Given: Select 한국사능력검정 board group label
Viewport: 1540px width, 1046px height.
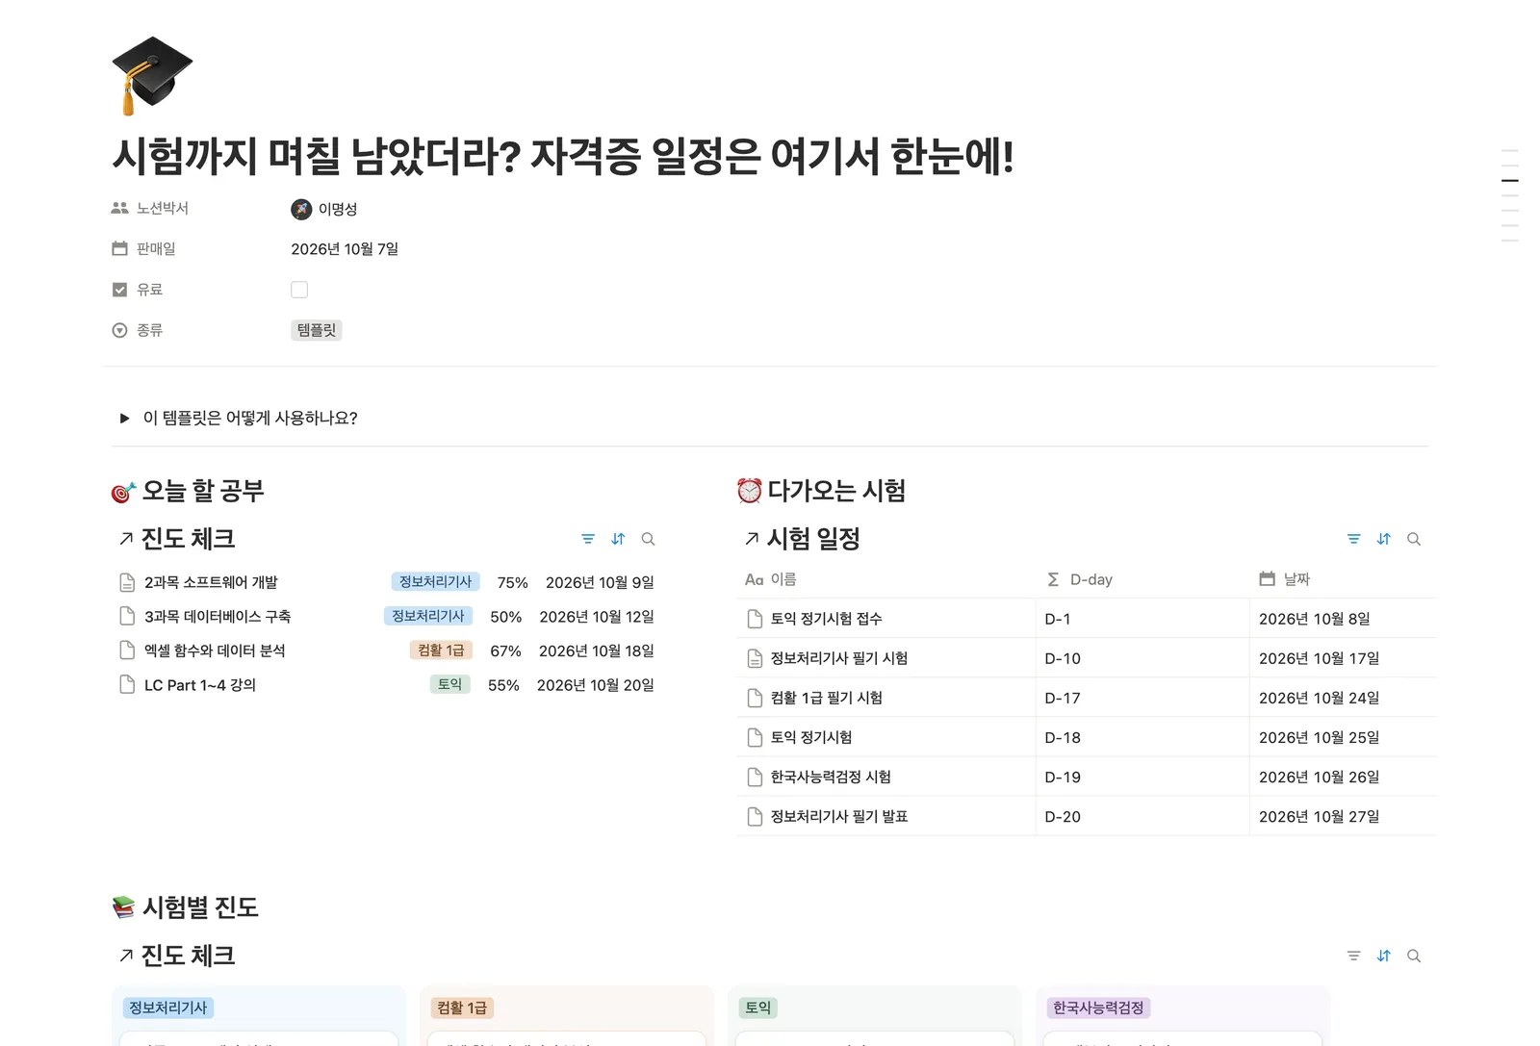Looking at the screenshot, I should pyautogui.click(x=1098, y=1008).
